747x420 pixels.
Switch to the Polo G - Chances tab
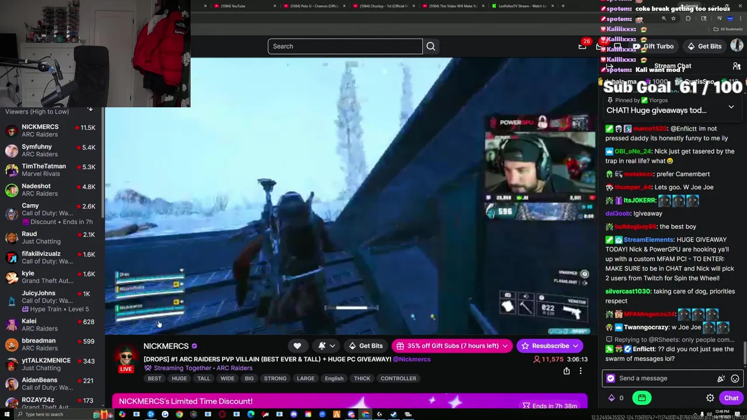pos(315,6)
